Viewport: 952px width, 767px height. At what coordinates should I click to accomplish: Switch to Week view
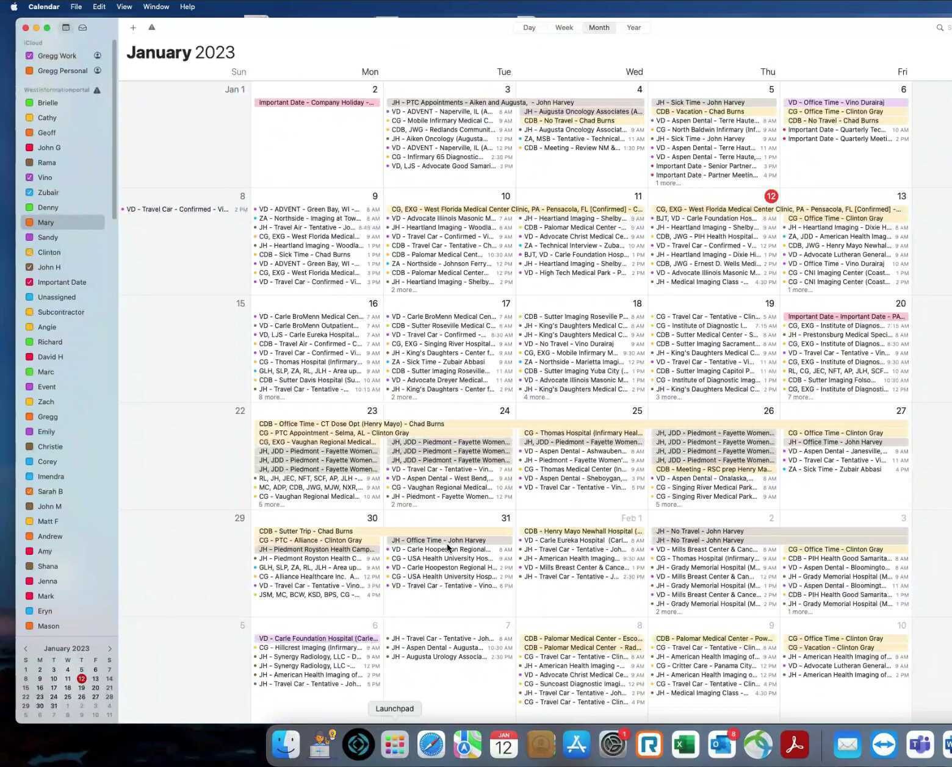point(563,27)
